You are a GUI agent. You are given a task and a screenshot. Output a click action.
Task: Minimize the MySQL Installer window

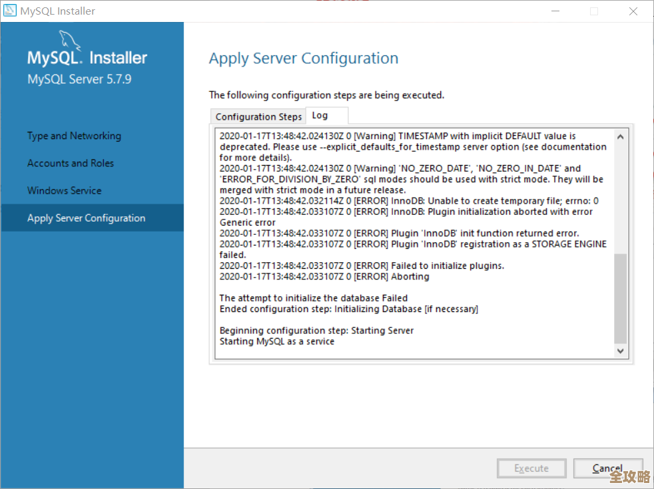click(557, 11)
